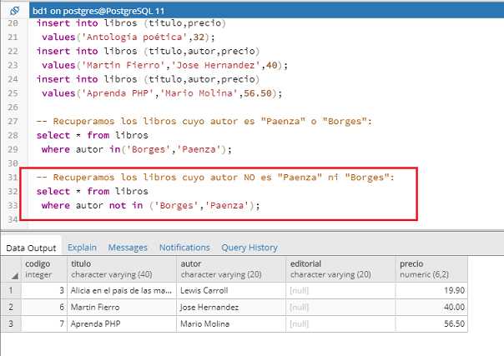Click the [null] editorial cell for Lewis Carroll

click(x=340, y=290)
